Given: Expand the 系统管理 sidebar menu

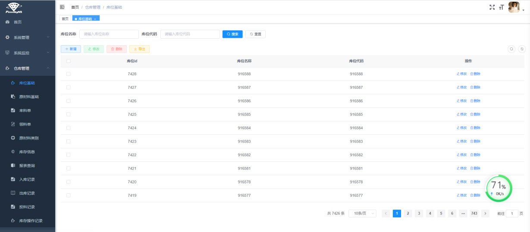Looking at the screenshot, I should coord(28,37).
